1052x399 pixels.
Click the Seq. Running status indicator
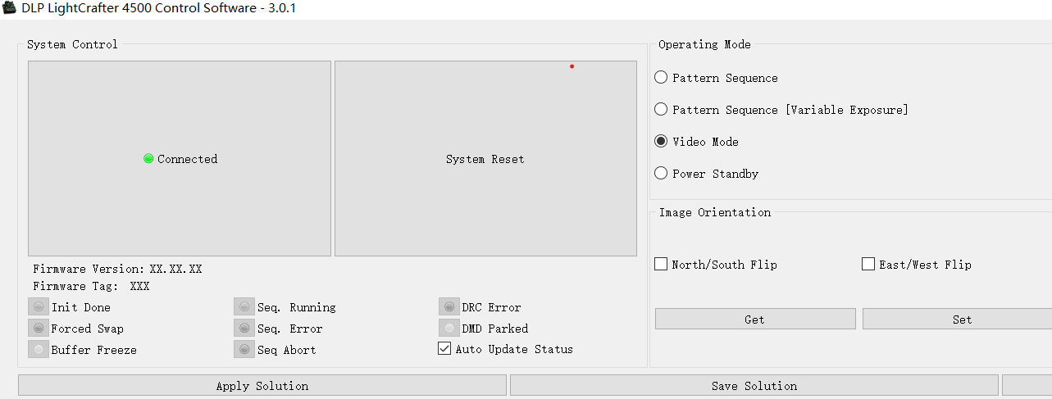point(244,307)
